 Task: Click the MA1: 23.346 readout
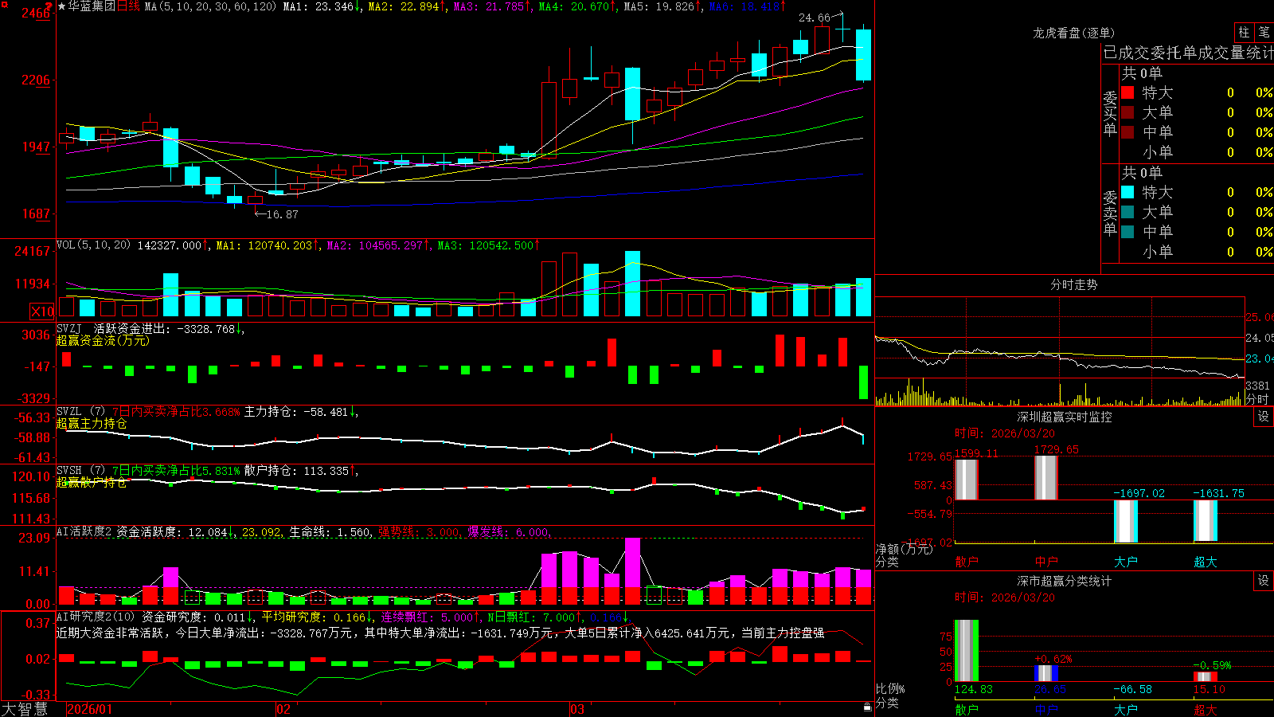(x=318, y=6)
